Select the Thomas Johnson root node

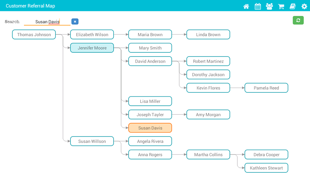tap(34, 35)
